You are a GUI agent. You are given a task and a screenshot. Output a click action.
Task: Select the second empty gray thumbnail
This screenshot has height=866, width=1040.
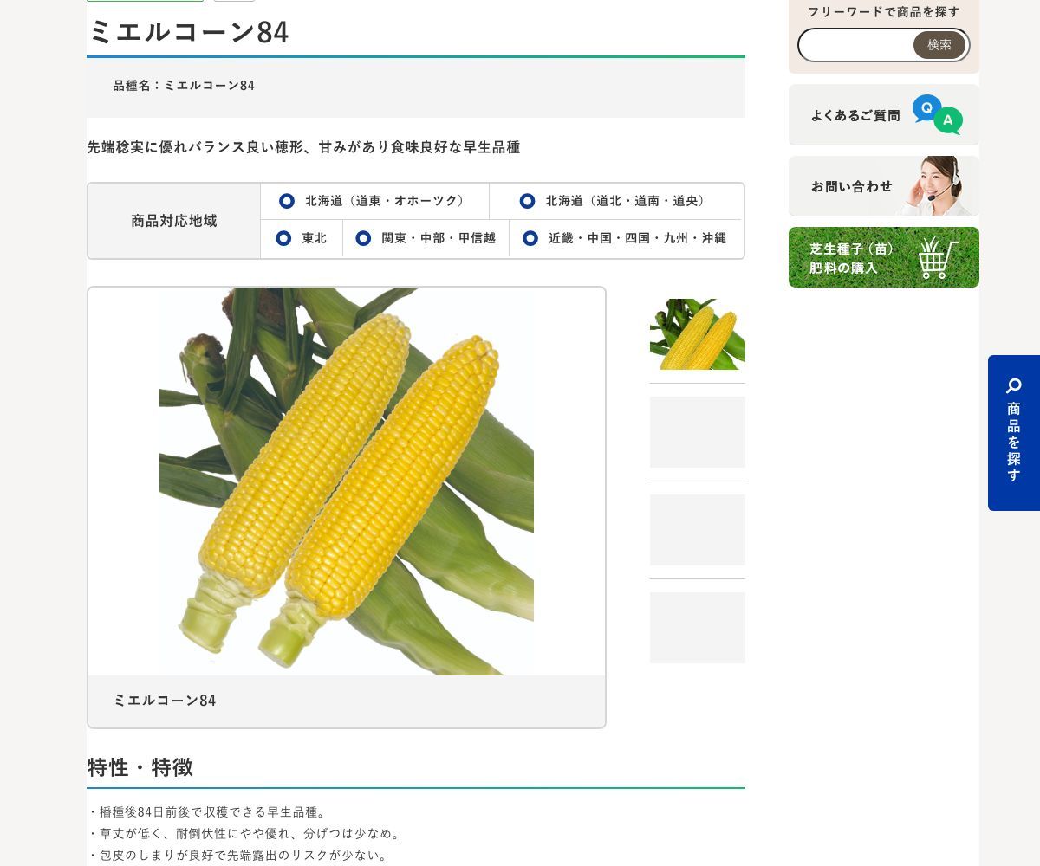[x=698, y=432]
